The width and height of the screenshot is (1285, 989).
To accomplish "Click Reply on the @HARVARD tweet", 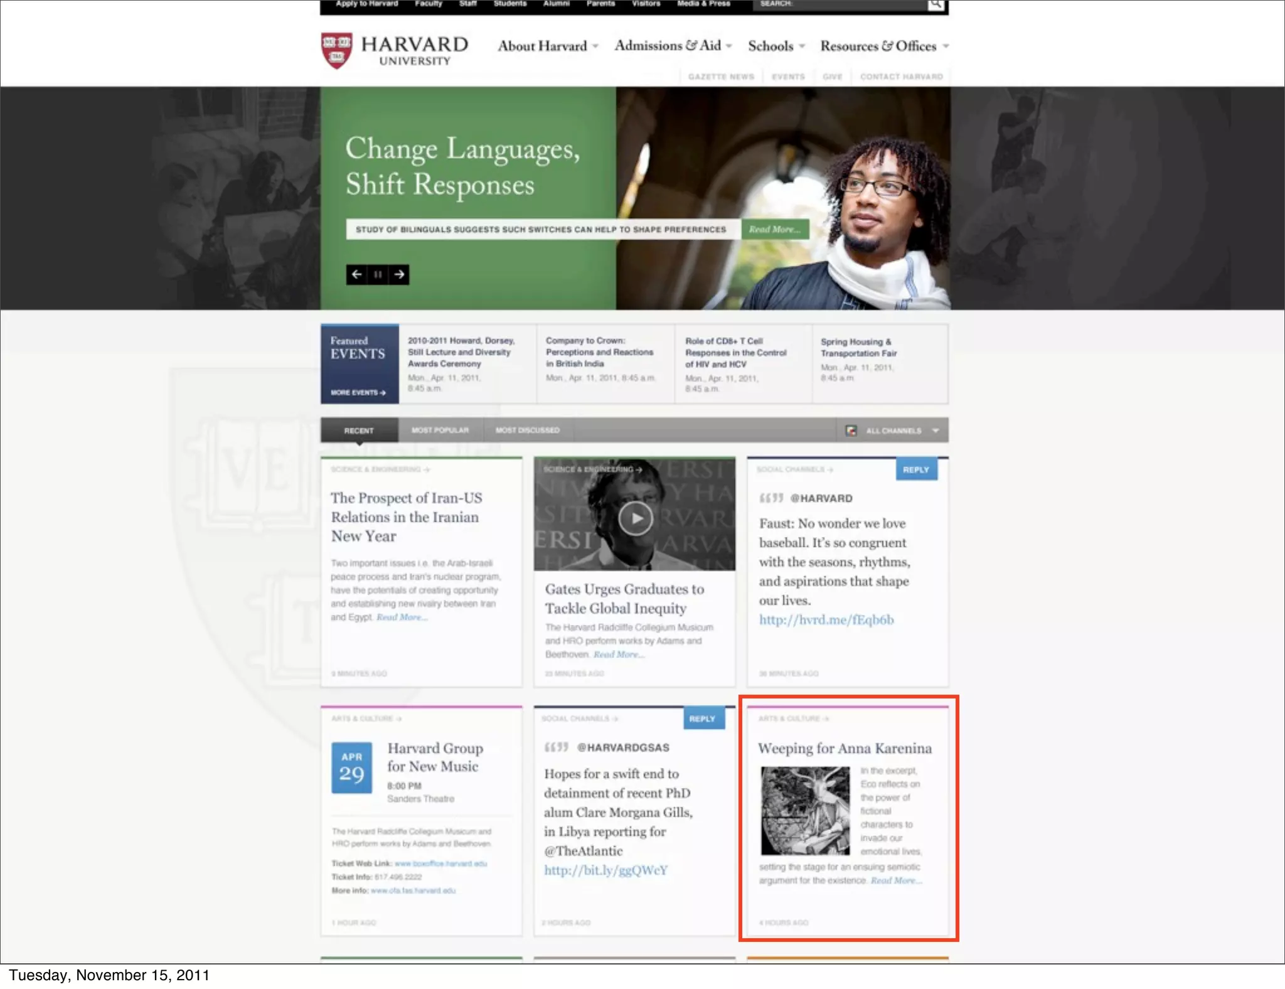I will coord(915,469).
